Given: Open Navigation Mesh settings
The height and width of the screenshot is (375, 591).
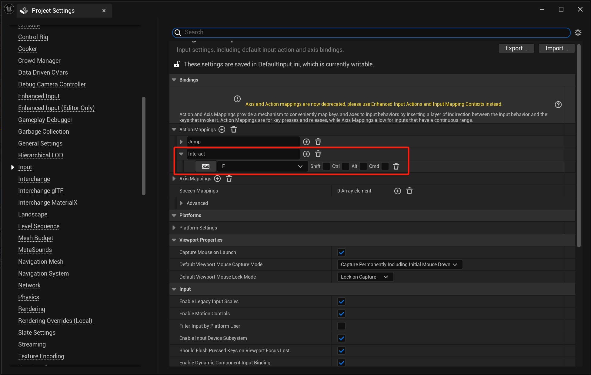Looking at the screenshot, I should pyautogui.click(x=41, y=262).
